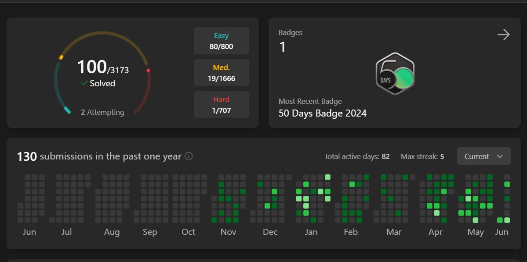Click the 2 Attempting label
This screenshot has width=527, height=262.
coord(102,112)
